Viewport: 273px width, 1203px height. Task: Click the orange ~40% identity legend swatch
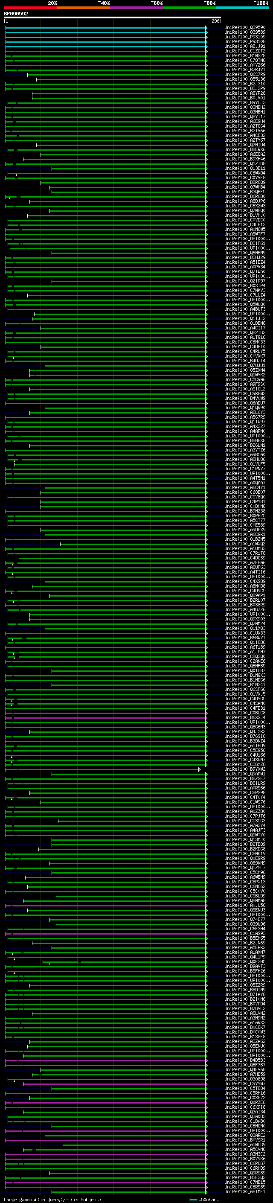tap(84, 8)
